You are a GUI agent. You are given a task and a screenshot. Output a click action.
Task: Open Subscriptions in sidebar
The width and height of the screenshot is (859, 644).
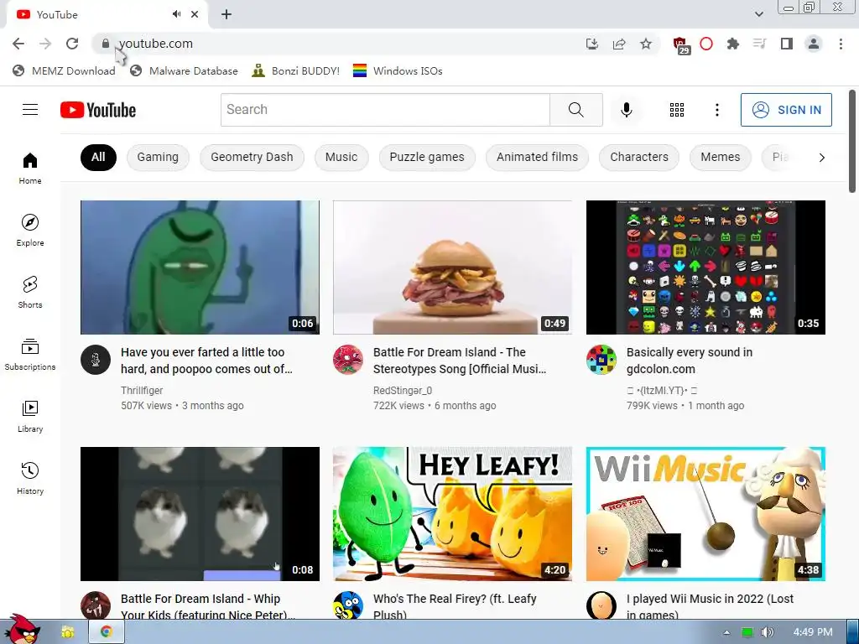click(30, 355)
